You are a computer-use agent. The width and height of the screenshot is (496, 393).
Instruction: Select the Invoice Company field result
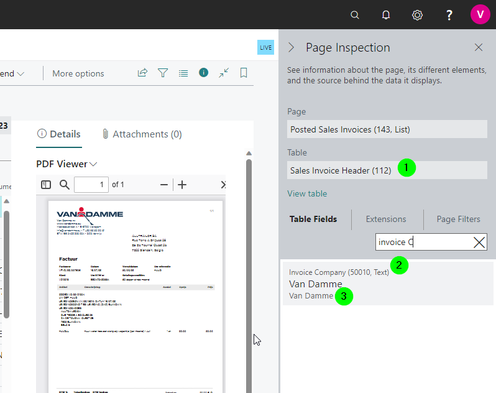388,284
